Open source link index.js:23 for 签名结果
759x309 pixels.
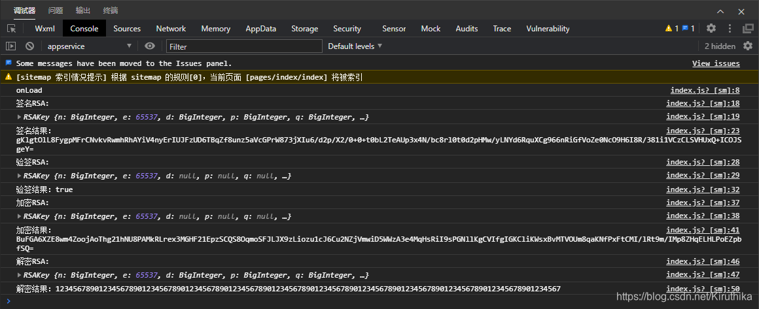[x=703, y=131]
